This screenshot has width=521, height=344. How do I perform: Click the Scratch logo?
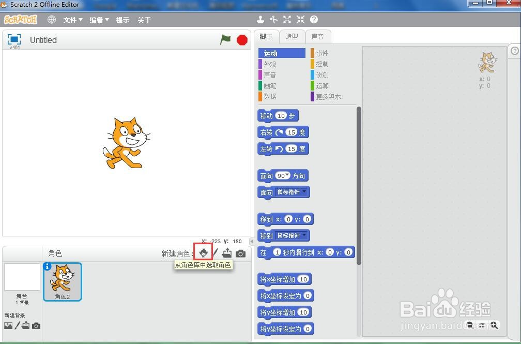click(20, 20)
